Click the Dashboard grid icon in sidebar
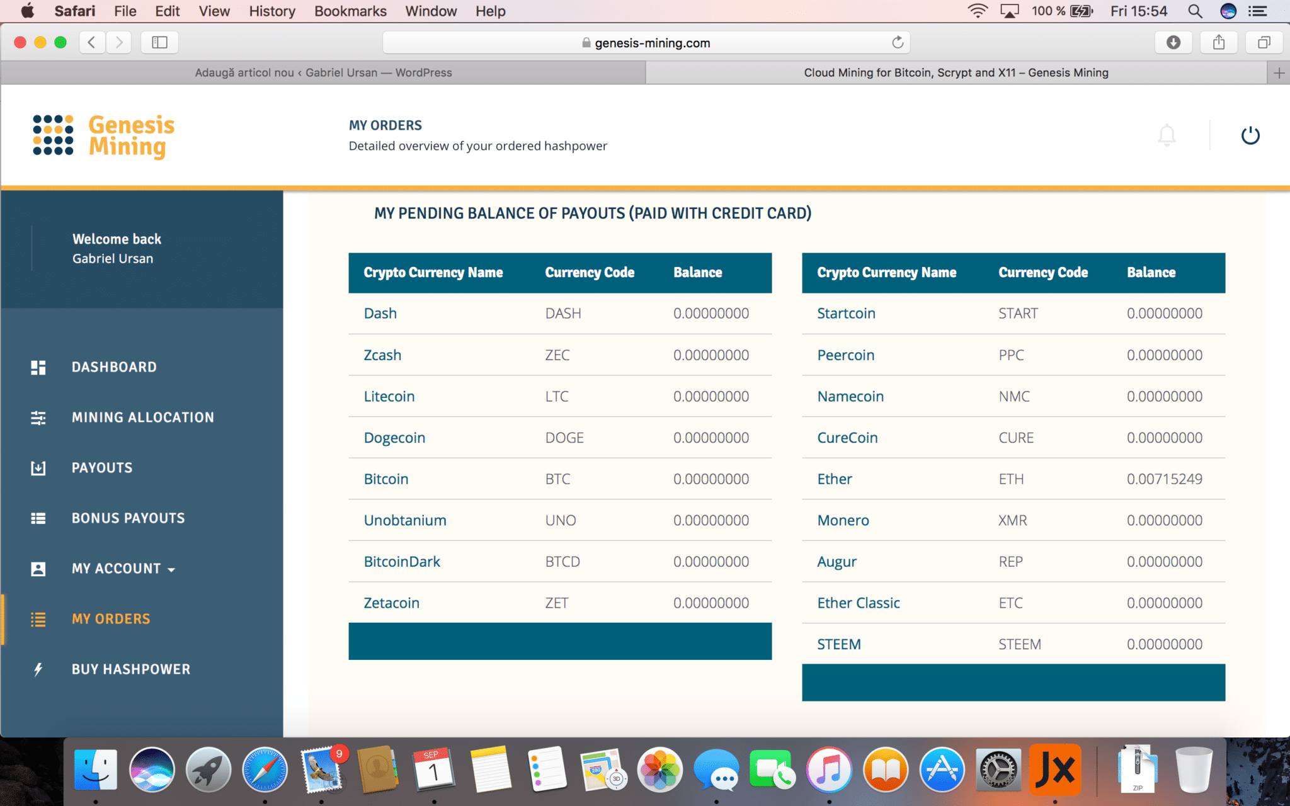The height and width of the screenshot is (806, 1290). (38, 367)
